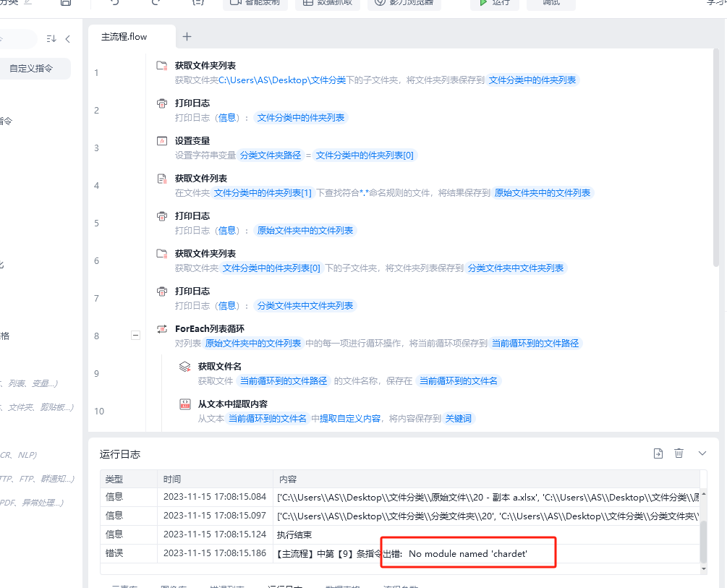The width and height of the screenshot is (727, 588).
Task: Click variable 分类文件夹中文件夹列表 in step 7
Action: [305, 306]
